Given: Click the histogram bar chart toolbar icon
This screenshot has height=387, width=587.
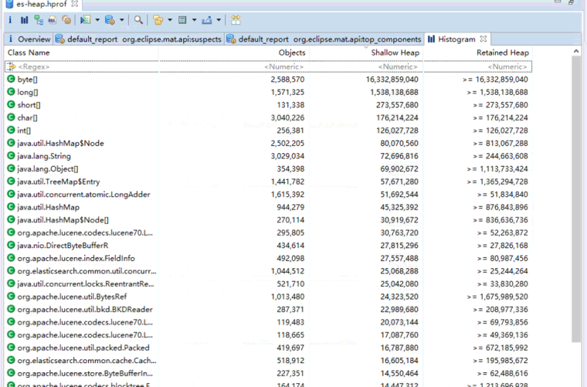Looking at the screenshot, I should click(x=25, y=20).
